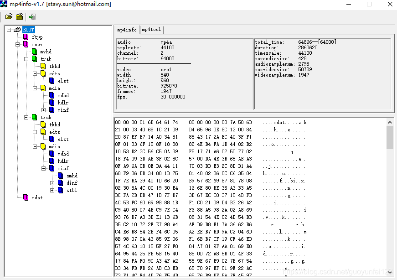Viewport: 397px width, 280px height.
Task: Select the ROOT label in tree
Action: tap(28, 30)
